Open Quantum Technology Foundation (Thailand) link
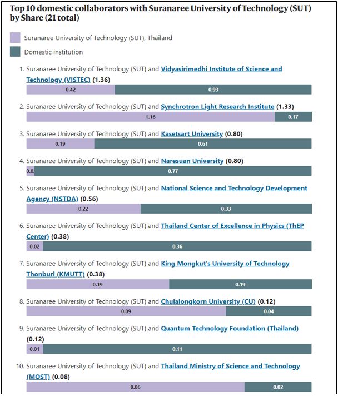 (x=230, y=328)
